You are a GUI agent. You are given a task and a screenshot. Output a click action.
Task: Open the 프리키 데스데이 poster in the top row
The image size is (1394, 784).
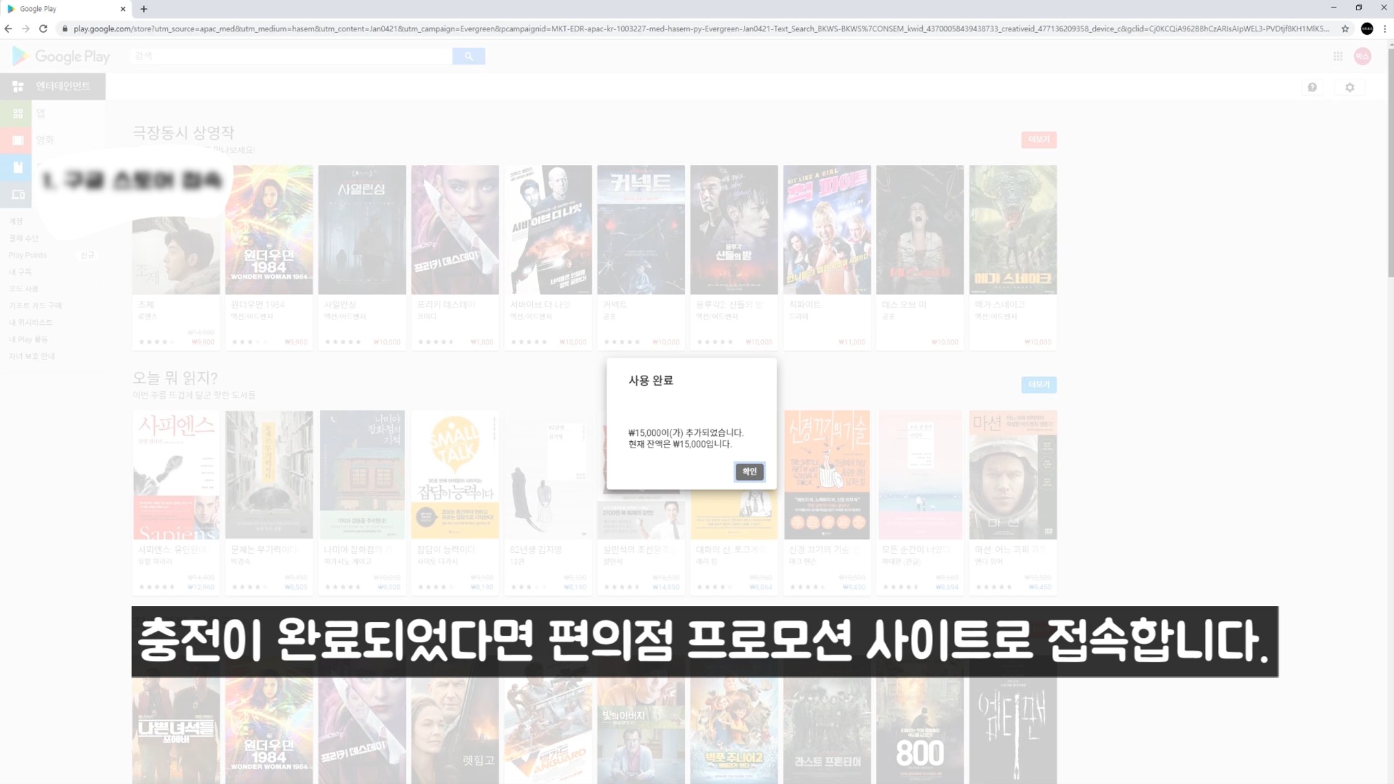455,229
